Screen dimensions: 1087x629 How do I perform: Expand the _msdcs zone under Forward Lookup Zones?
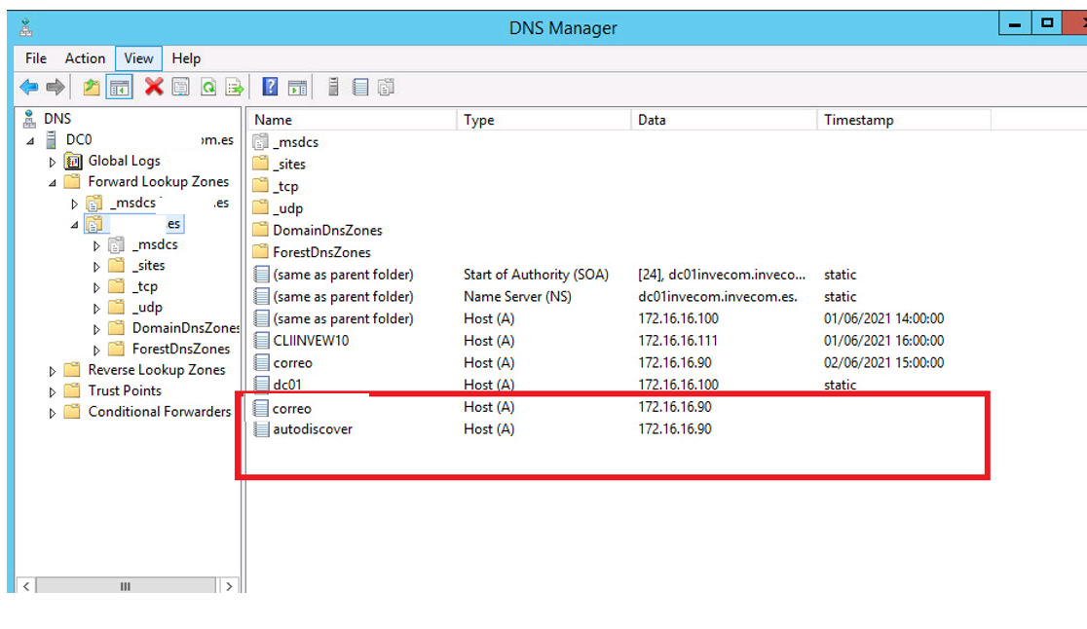click(x=74, y=204)
